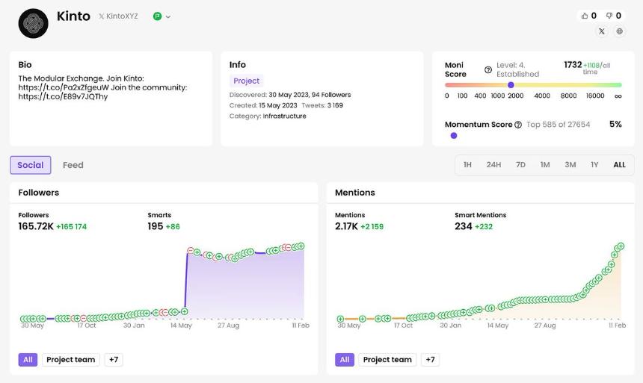
Task: Switch to the Feed tab
Action: click(x=73, y=165)
